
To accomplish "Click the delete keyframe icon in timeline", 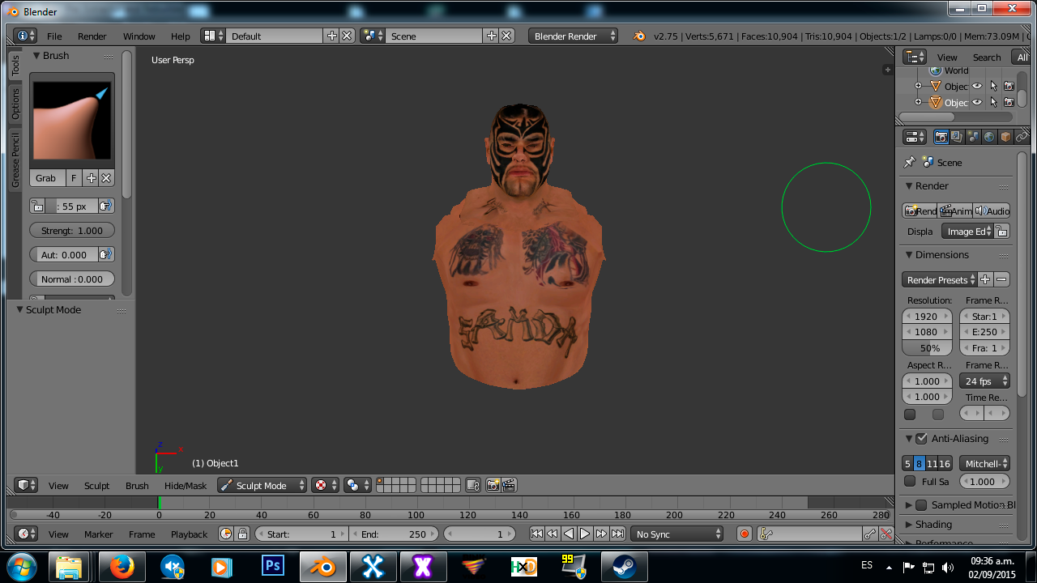I will [x=886, y=534].
